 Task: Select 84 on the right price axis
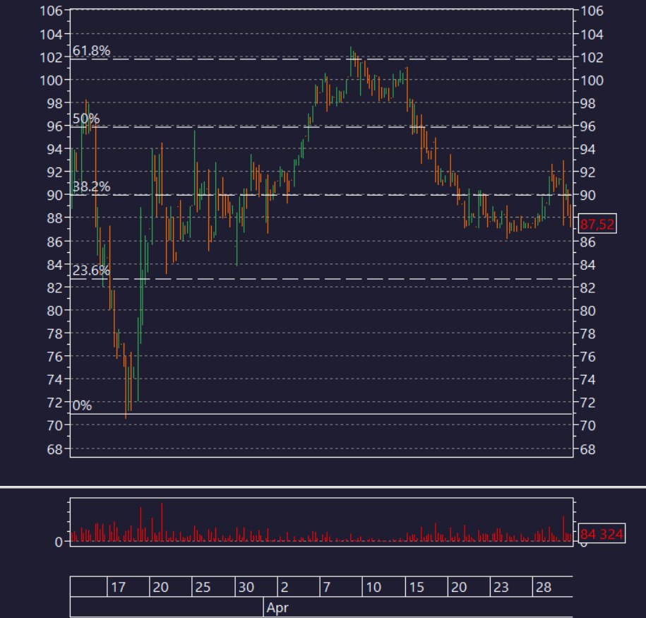(x=588, y=265)
